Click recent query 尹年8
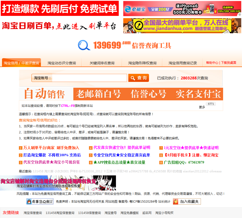Screen dimensions: 242x220 tap(74, 171)
